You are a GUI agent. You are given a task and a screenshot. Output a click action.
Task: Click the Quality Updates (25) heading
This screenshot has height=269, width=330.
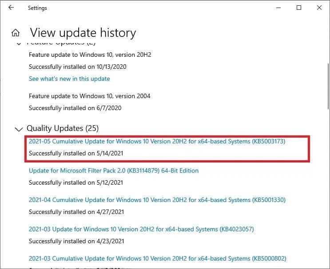(63, 128)
